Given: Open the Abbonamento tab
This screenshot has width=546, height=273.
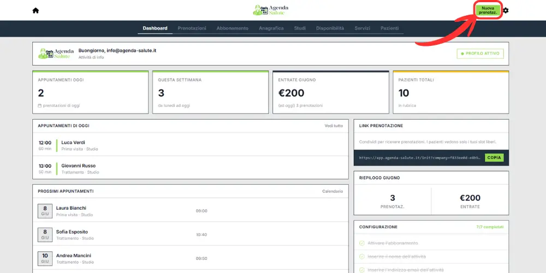Looking at the screenshot, I should [232, 28].
